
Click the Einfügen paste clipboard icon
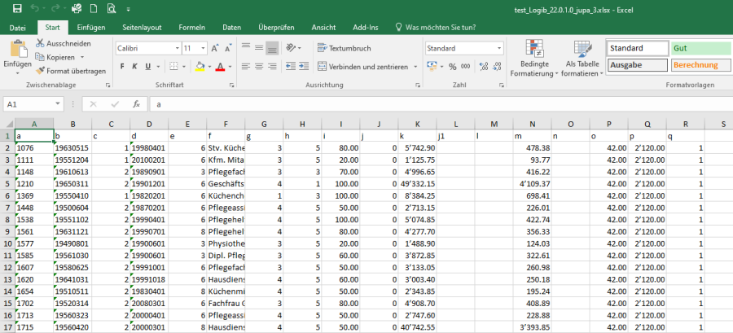pyautogui.click(x=18, y=50)
